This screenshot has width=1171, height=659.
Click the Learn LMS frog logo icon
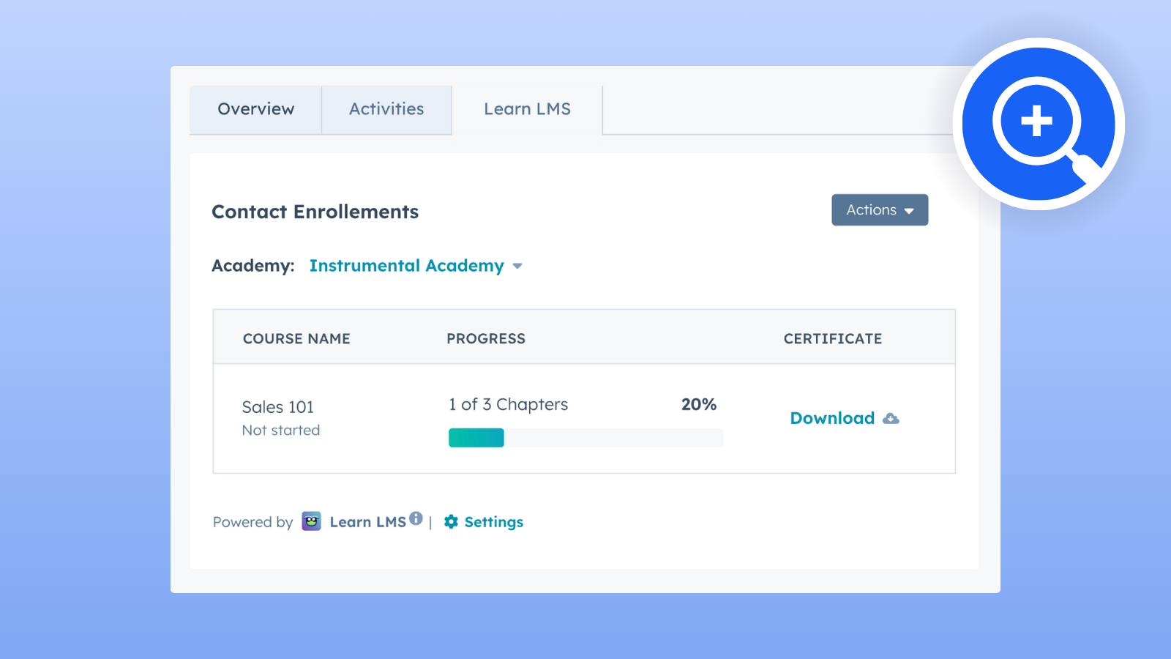point(312,521)
